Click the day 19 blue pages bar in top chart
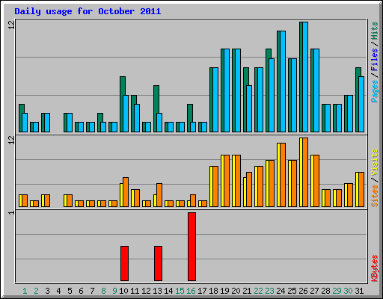Image resolution: width=383 pixels, height=299 pixels. (227, 90)
